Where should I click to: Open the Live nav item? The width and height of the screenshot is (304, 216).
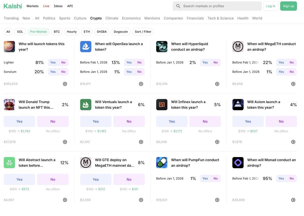pos(46,6)
